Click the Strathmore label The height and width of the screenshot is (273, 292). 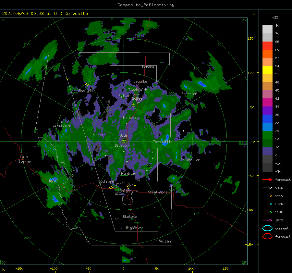tap(158, 192)
